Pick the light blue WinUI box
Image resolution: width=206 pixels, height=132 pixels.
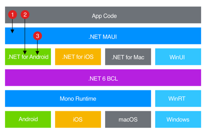pos(178,57)
